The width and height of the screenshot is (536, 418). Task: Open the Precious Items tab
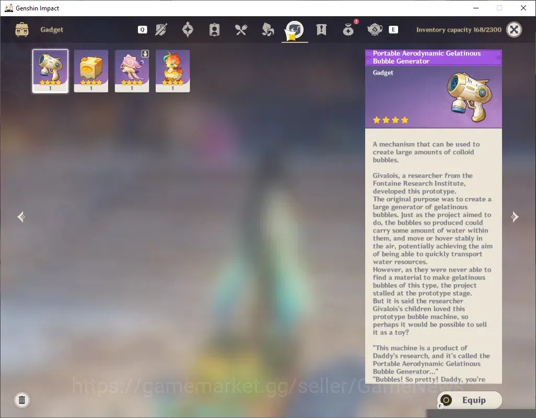pos(348,30)
